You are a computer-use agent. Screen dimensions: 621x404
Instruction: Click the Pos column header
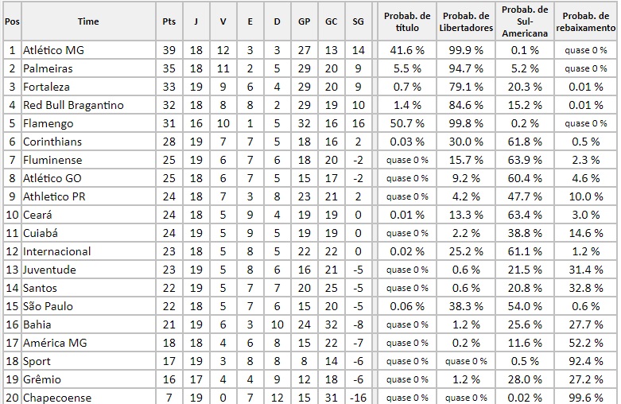12,21
